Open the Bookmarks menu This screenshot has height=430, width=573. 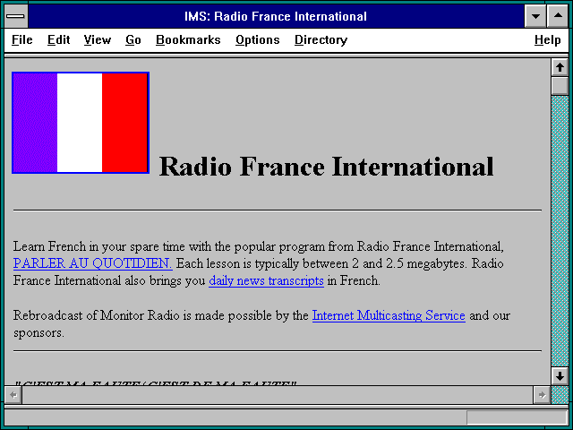pos(188,39)
